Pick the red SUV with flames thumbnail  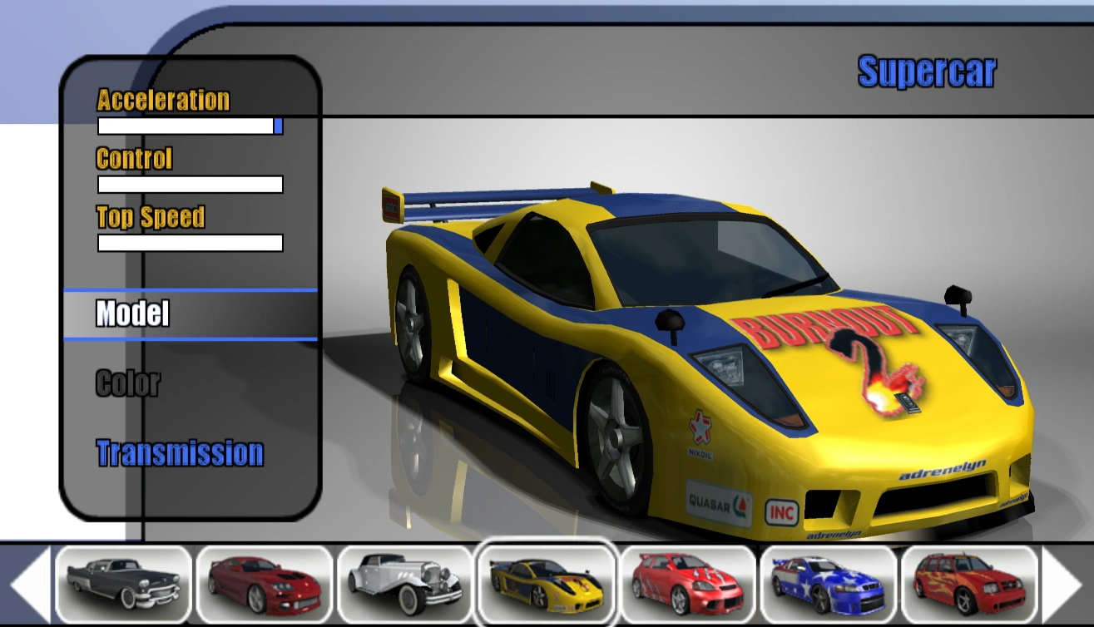(969, 584)
